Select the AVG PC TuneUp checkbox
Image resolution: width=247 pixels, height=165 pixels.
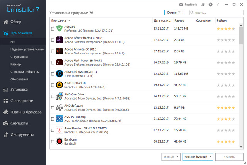(53, 119)
